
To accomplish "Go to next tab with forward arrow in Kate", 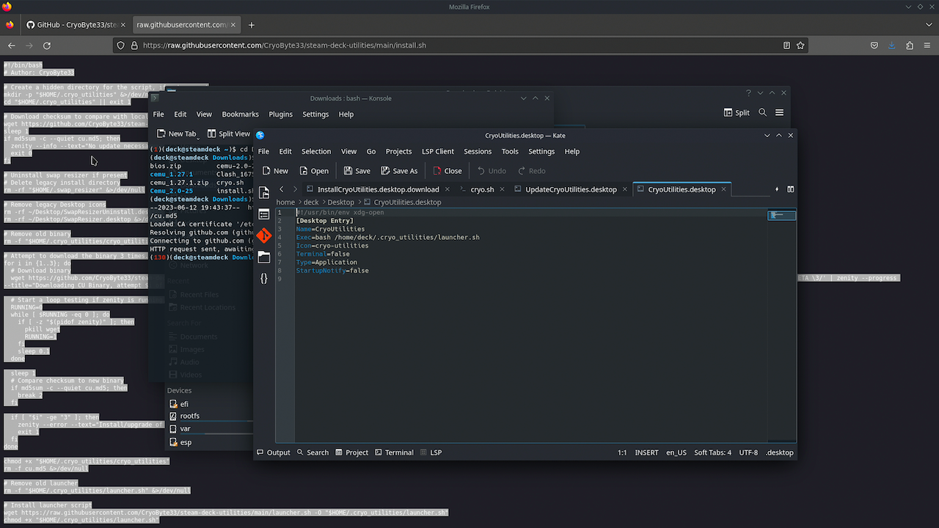I will click(295, 189).
